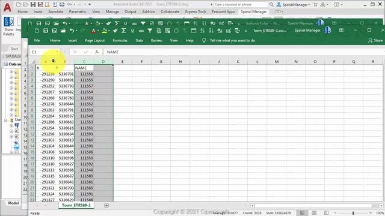
Task: Click AutoCAD application A logo menu
Action: point(7,8)
